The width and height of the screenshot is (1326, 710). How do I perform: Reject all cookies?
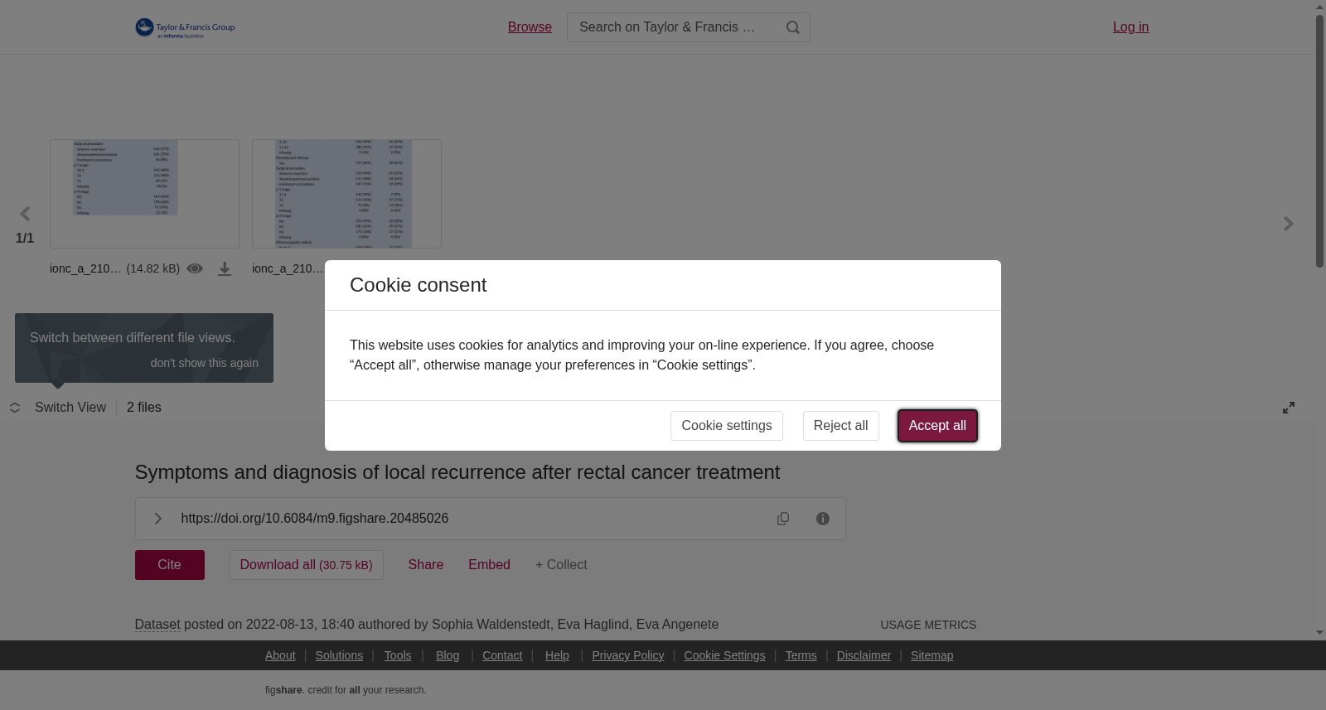click(x=840, y=426)
